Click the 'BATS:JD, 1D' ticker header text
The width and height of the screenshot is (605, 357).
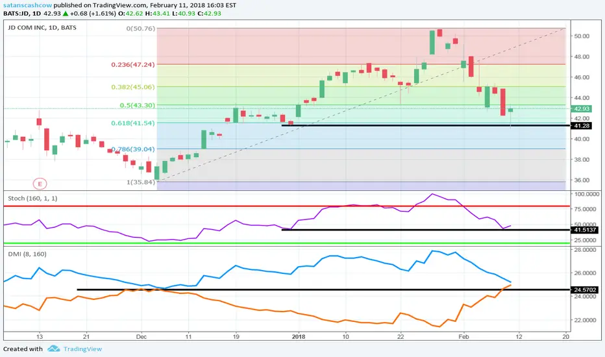coord(21,14)
